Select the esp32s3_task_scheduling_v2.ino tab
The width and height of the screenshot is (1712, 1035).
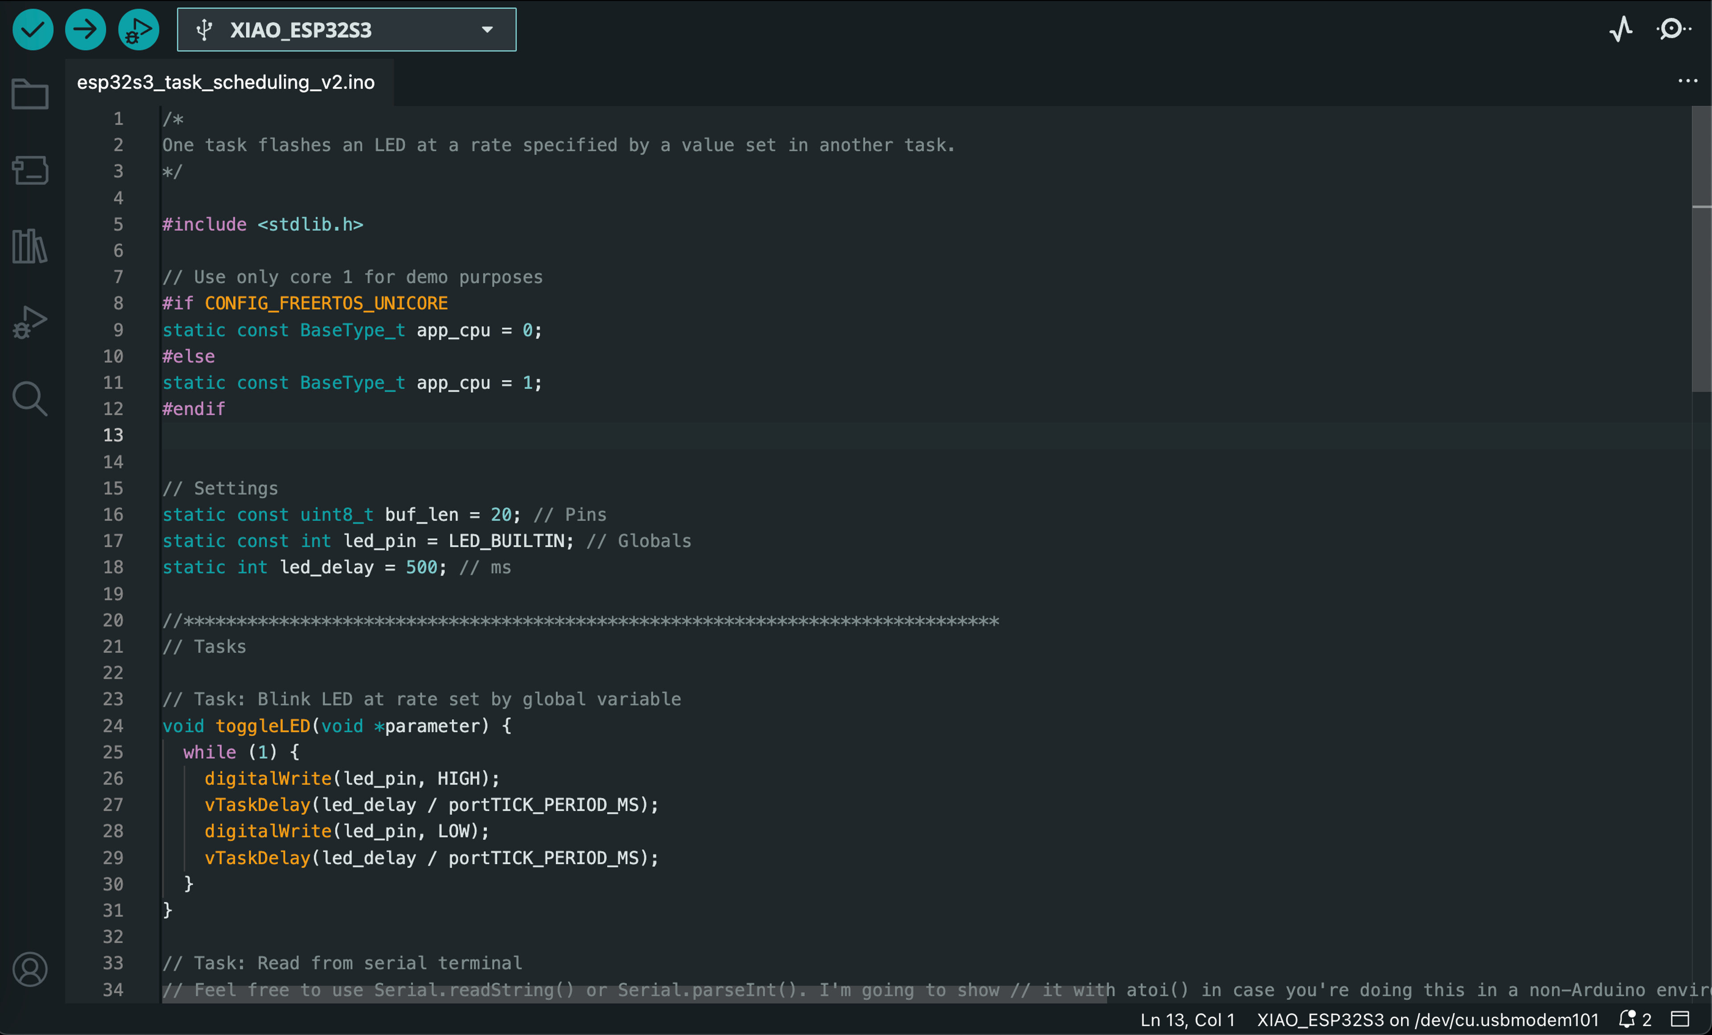point(226,82)
